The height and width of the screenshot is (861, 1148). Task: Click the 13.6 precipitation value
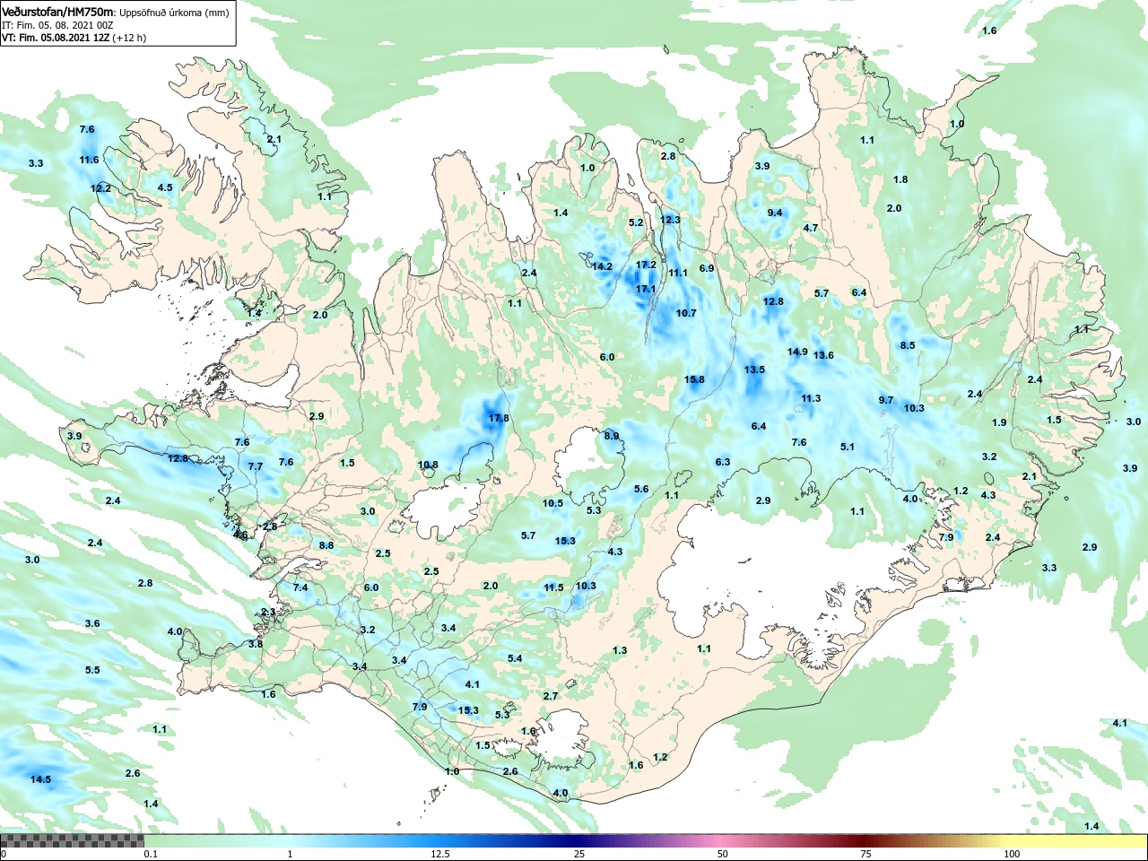coord(823,355)
